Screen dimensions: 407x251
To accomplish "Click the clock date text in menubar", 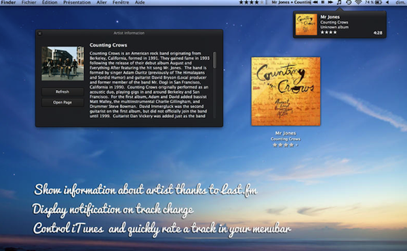I will 401,2.
